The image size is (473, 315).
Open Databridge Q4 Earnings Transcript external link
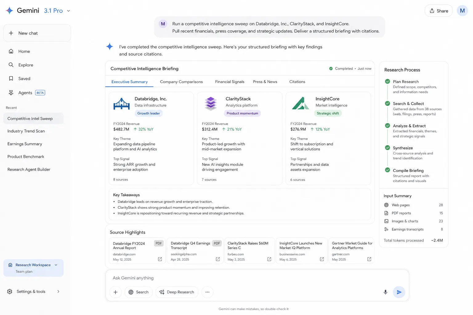coord(218,259)
